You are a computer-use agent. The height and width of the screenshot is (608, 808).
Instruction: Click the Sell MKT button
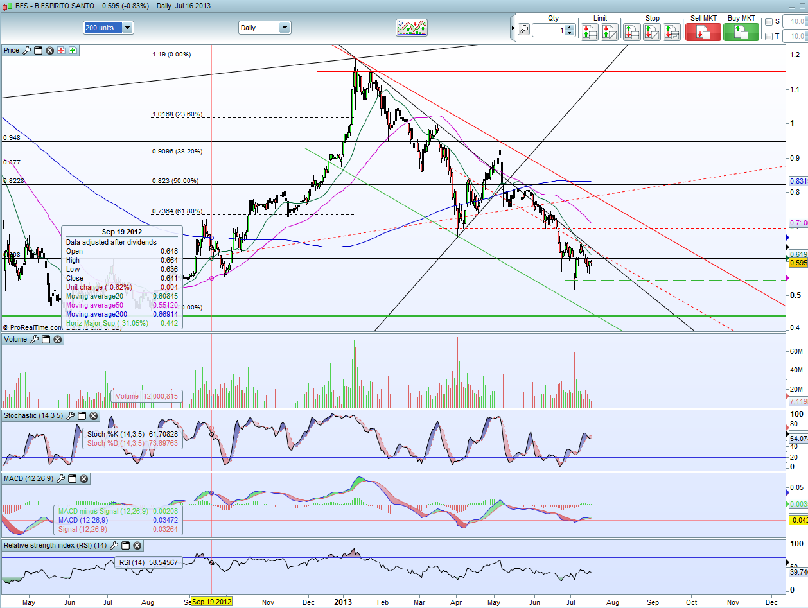[x=703, y=31]
